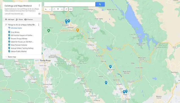Screen dimensions: 180x103
Task: Open the layer options three-dot menu
Action: (39, 25)
